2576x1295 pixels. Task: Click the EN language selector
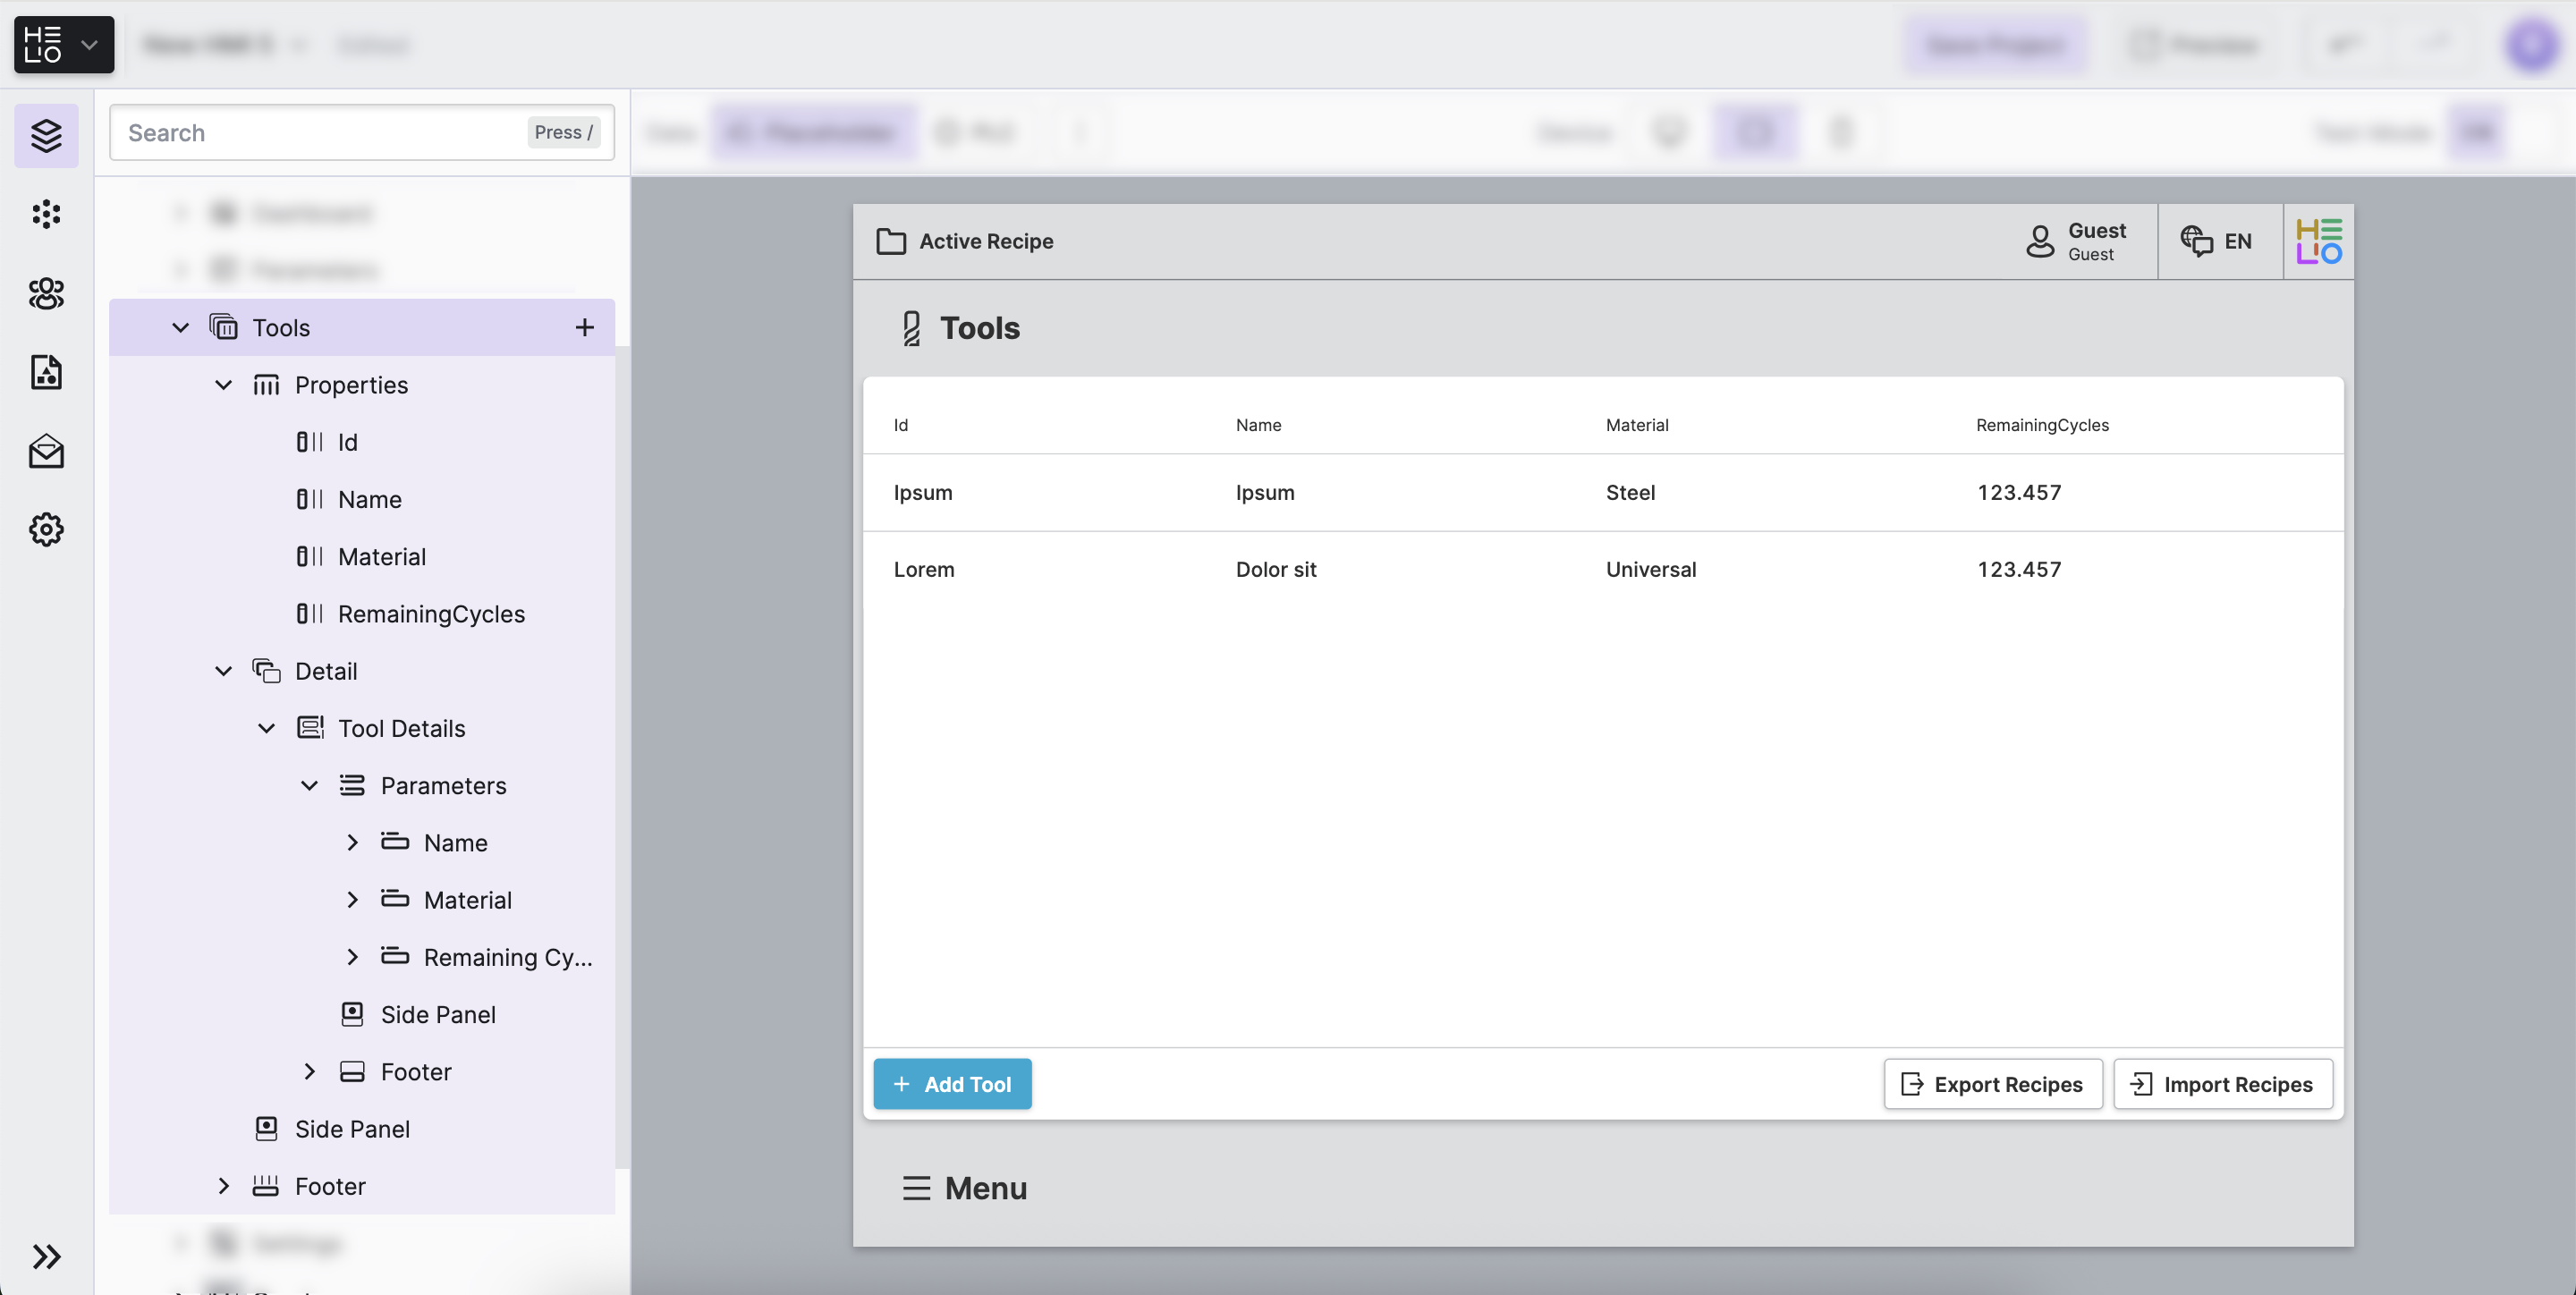(2218, 241)
